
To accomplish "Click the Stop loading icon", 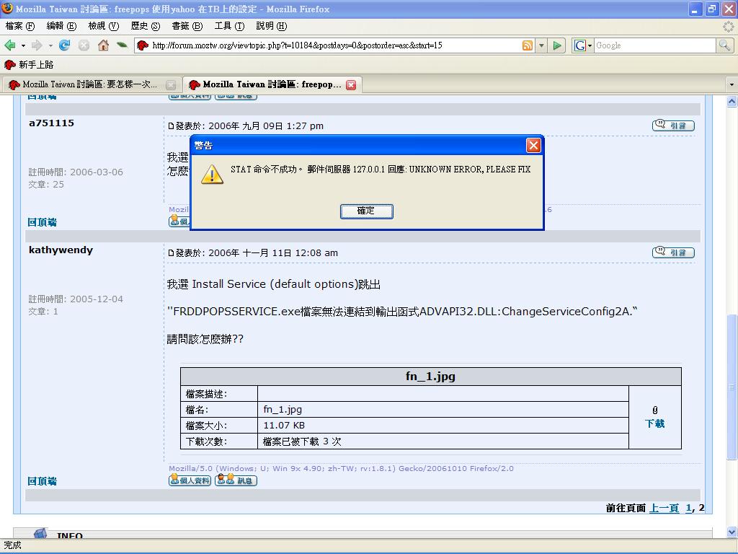I will (x=84, y=45).
